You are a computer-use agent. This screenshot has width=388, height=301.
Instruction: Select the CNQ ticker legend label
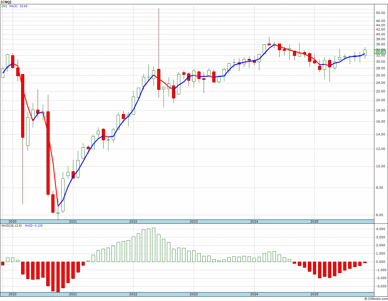click(x=4, y=6)
